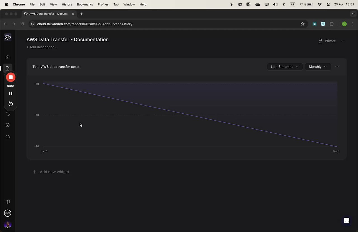Open the Wi-Fi status menu
Screen dimensions: 358x232
click(x=320, y=4)
